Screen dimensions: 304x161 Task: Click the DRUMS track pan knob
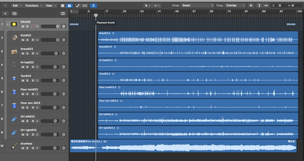(x=63, y=26)
